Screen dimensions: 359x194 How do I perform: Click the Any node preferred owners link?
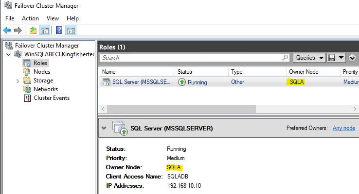tap(344, 128)
